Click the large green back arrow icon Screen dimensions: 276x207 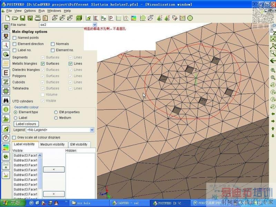point(273,61)
